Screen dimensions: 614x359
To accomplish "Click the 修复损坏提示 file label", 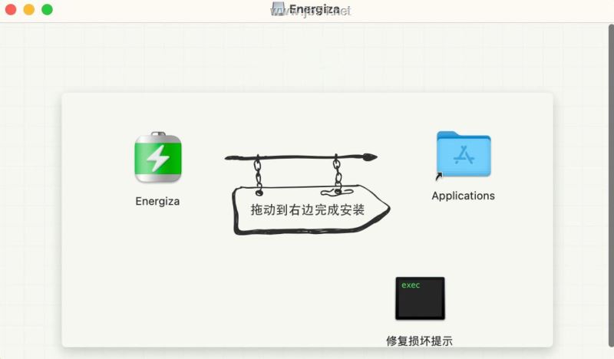I will tap(419, 341).
